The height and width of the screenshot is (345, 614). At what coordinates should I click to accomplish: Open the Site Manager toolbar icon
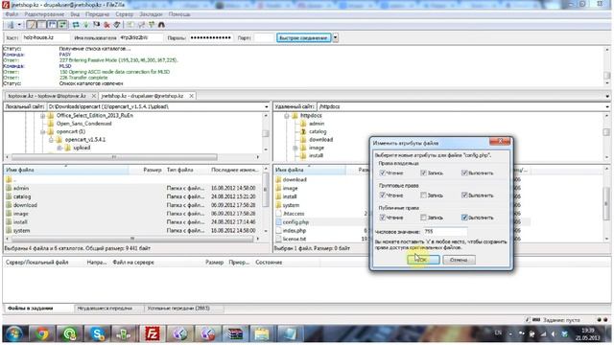tap(11, 25)
